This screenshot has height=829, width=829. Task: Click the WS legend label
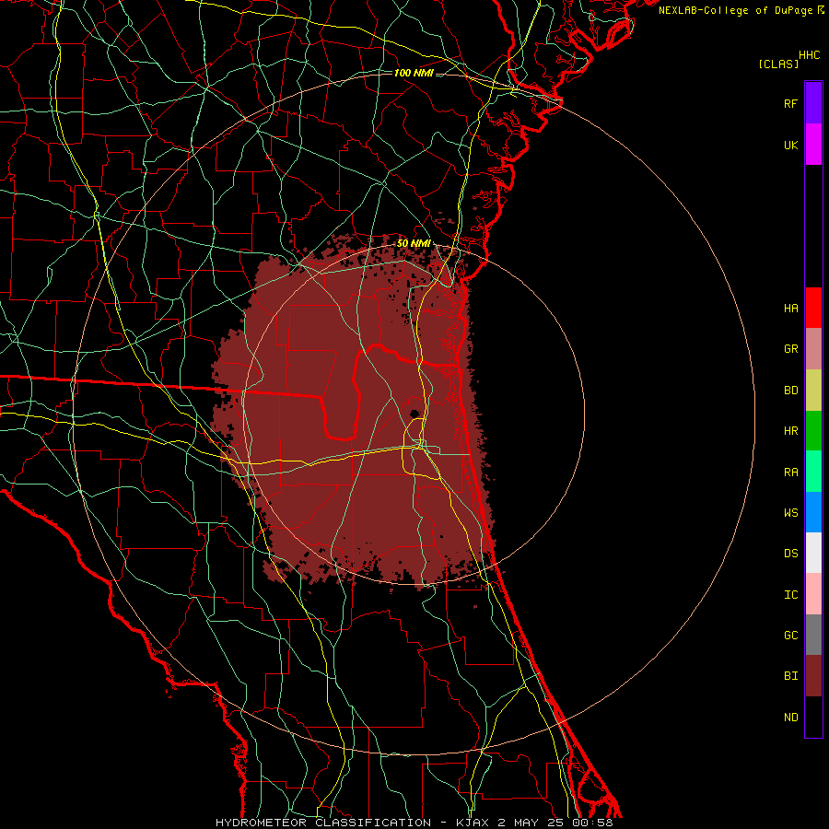coord(790,512)
